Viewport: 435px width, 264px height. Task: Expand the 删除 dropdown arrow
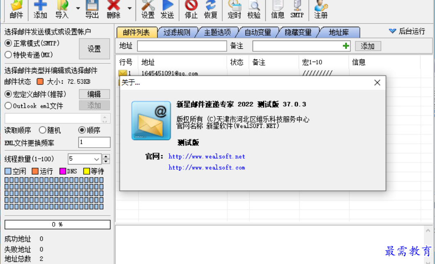tap(129, 8)
